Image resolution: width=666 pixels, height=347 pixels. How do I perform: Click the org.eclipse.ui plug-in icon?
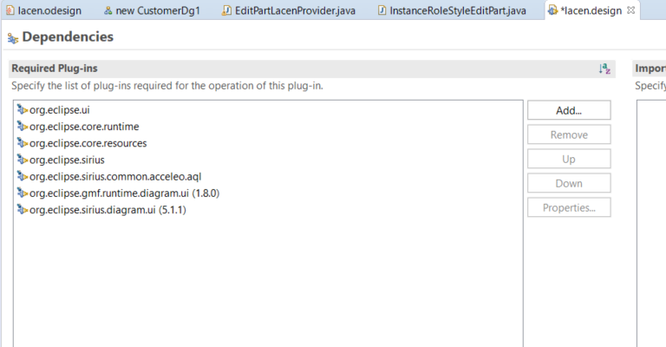click(22, 109)
